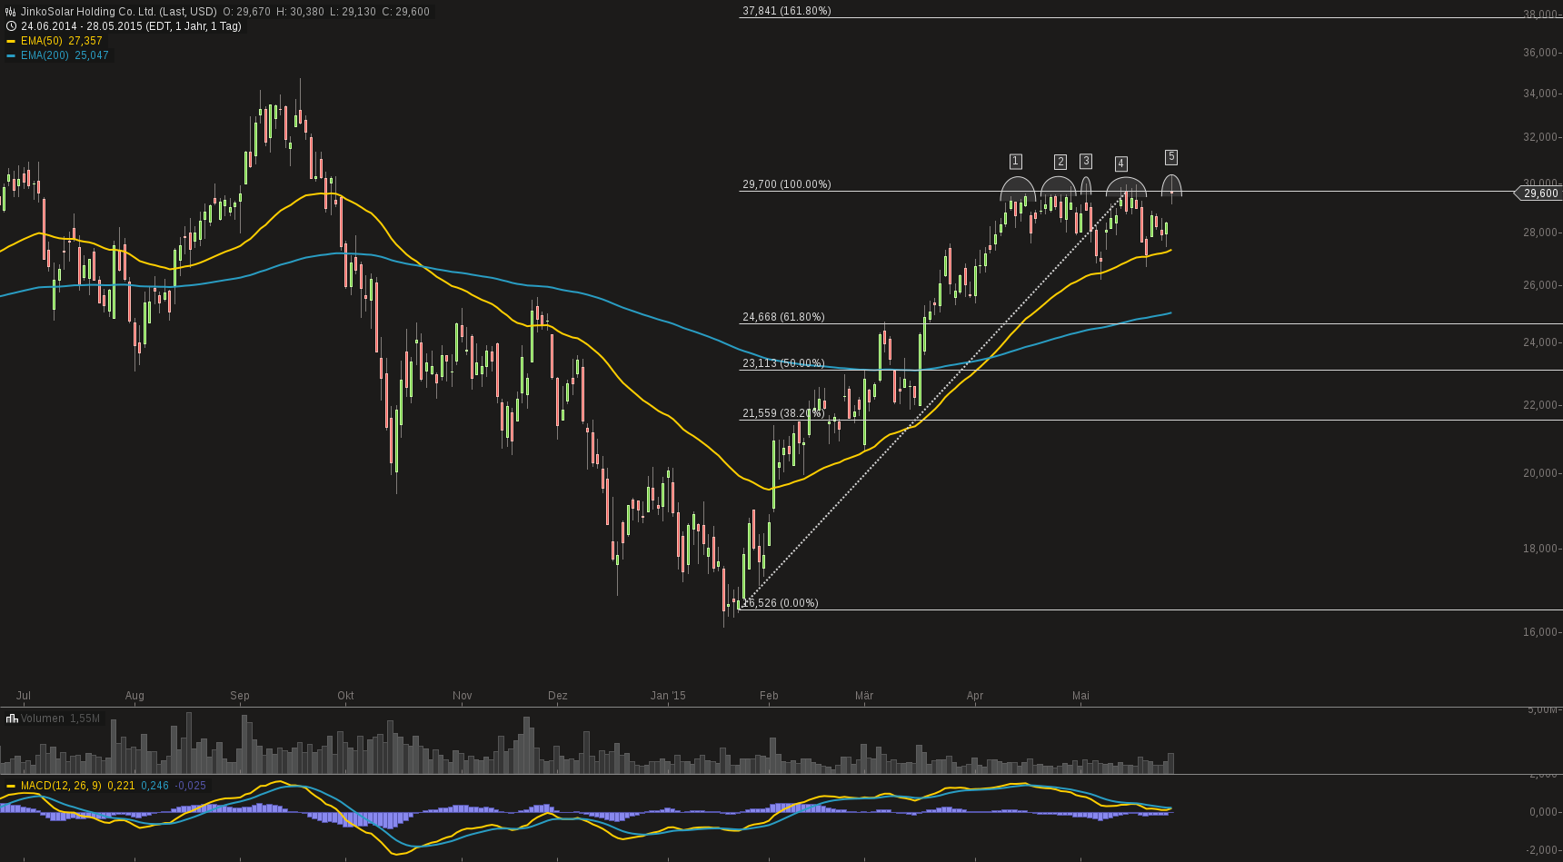1563x862 pixels.
Task: Click the numbered marker 5 on the chart
Action: pos(1171,155)
